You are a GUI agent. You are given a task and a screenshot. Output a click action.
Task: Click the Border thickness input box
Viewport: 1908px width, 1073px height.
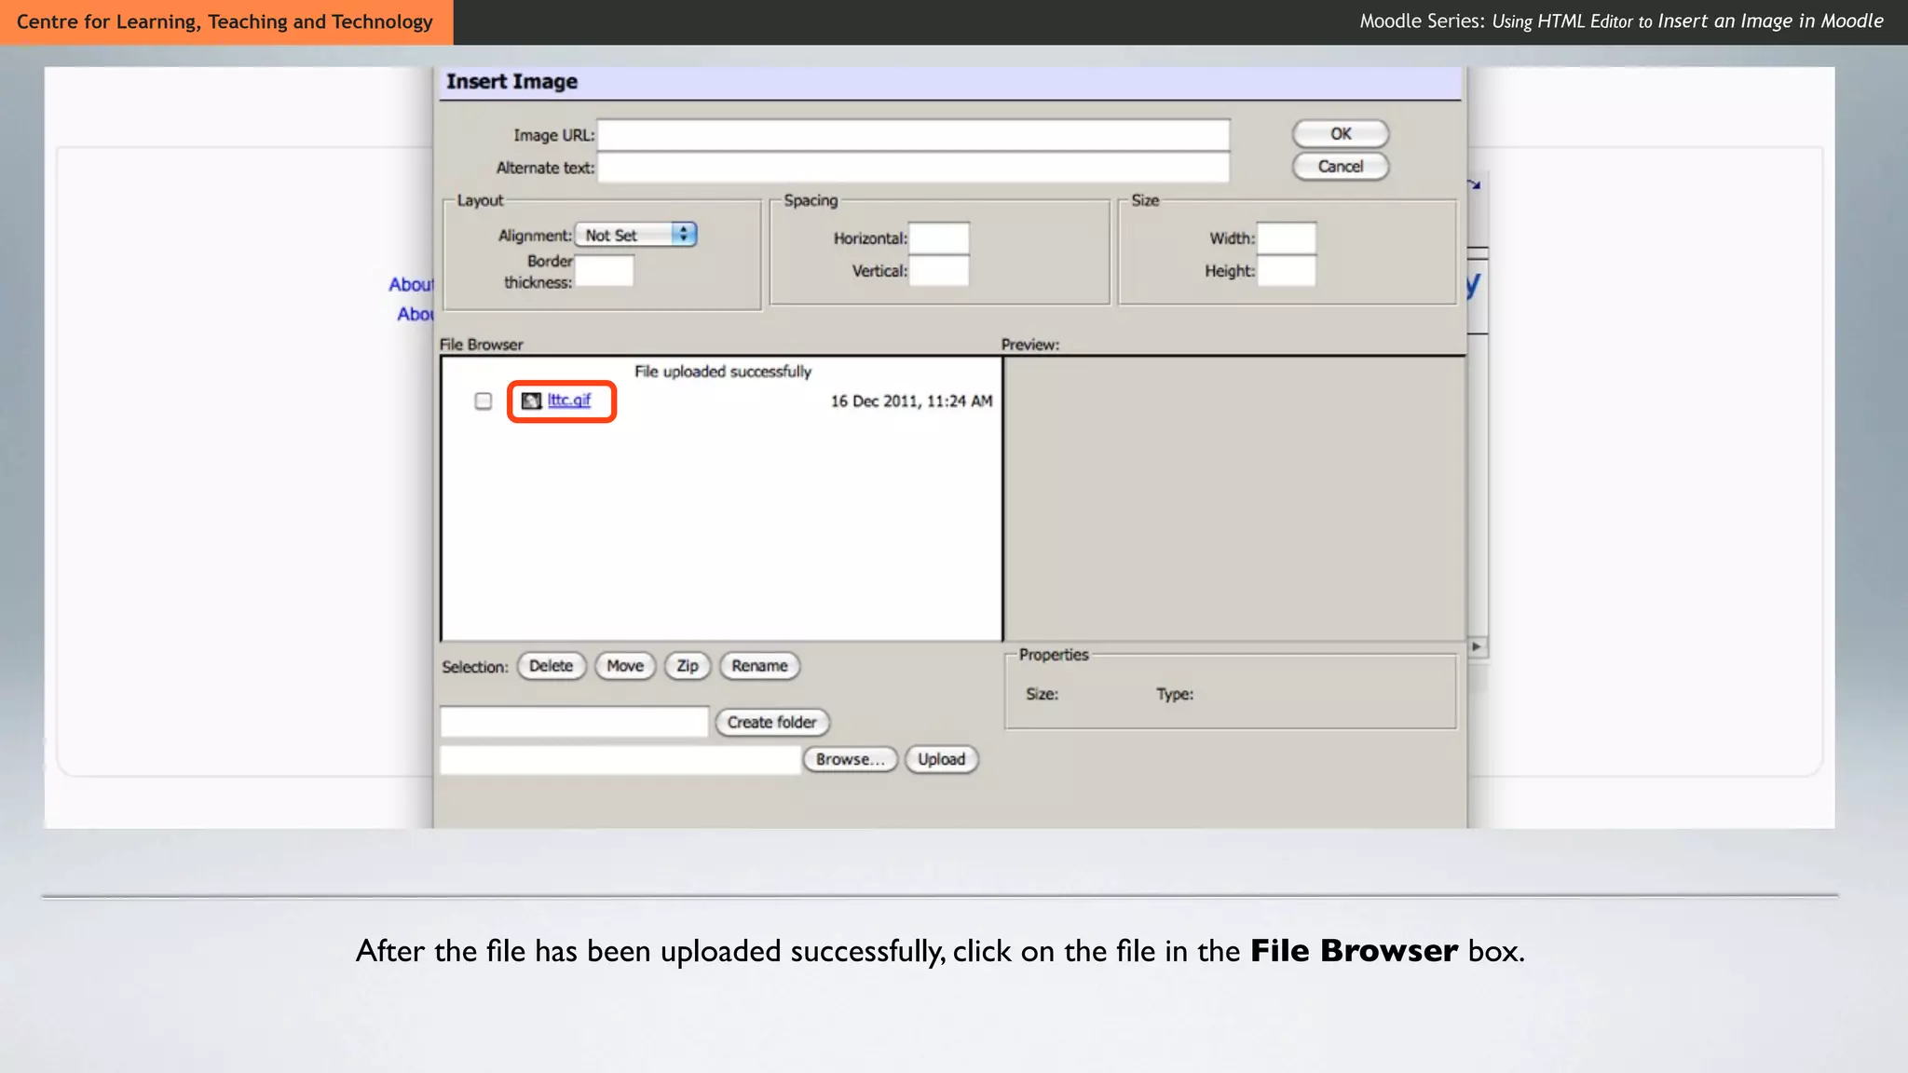click(x=604, y=271)
